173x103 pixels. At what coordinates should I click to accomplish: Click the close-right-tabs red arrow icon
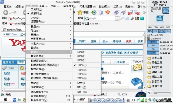click(137, 12)
